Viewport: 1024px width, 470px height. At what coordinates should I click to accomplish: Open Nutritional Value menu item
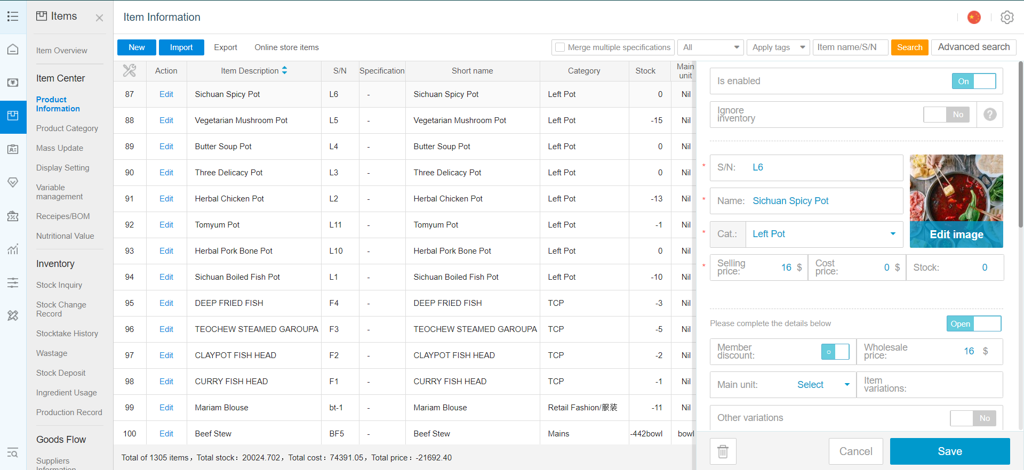[x=65, y=236]
